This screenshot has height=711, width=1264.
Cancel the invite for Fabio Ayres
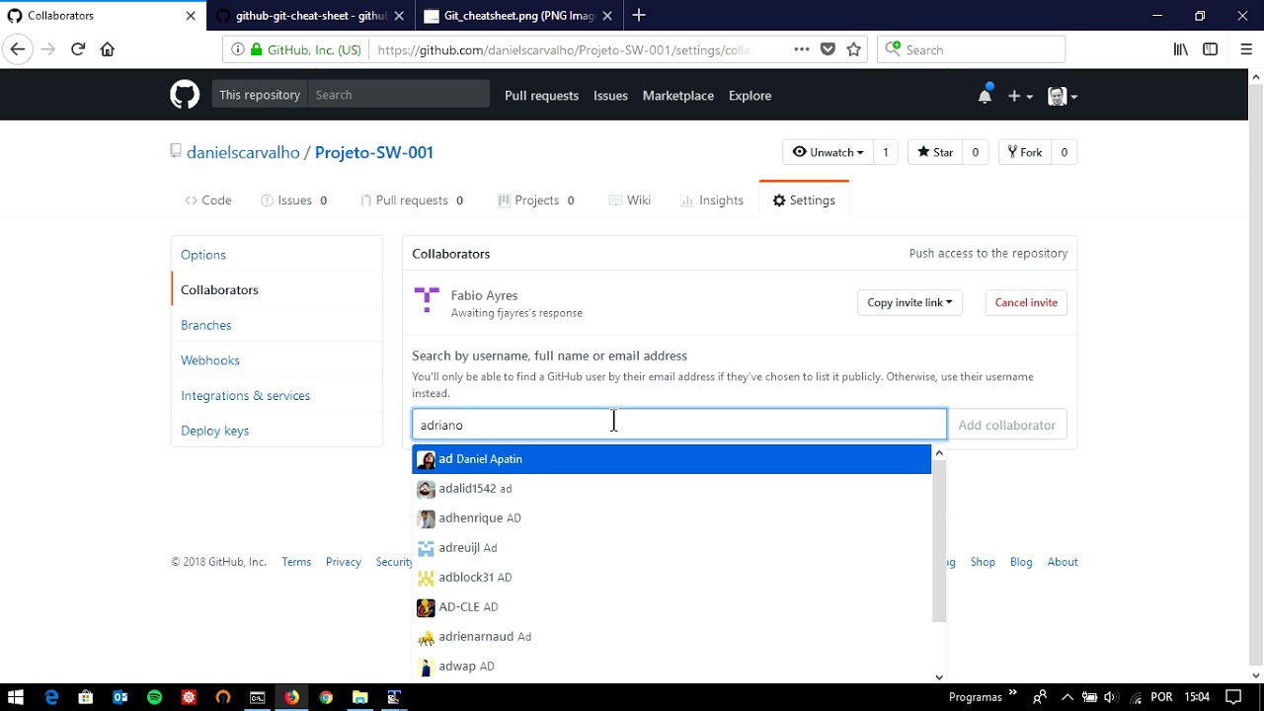point(1026,302)
